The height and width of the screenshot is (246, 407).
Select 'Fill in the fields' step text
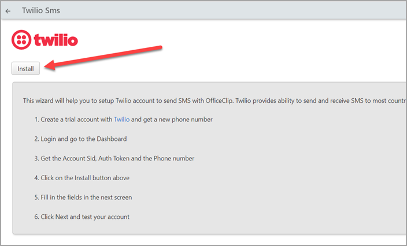[86, 197]
